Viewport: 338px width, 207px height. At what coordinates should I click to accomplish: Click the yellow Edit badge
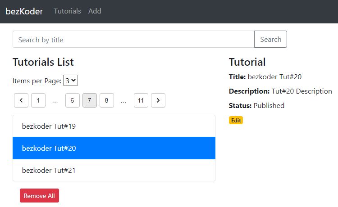coord(236,120)
